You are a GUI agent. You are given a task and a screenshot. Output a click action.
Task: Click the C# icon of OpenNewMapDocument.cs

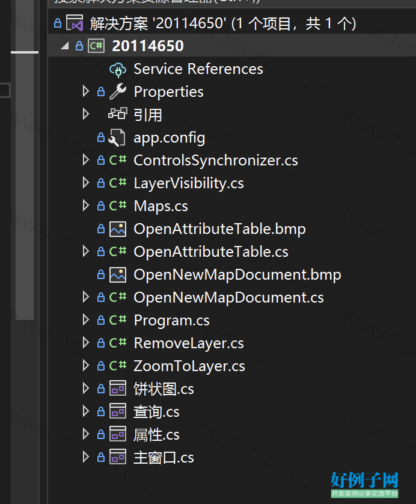118,297
